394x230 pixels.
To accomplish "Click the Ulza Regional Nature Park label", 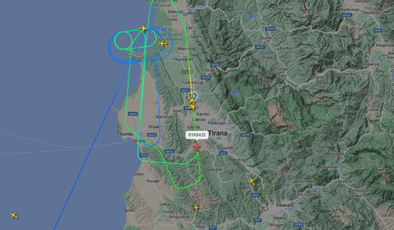I will tap(229, 15).
